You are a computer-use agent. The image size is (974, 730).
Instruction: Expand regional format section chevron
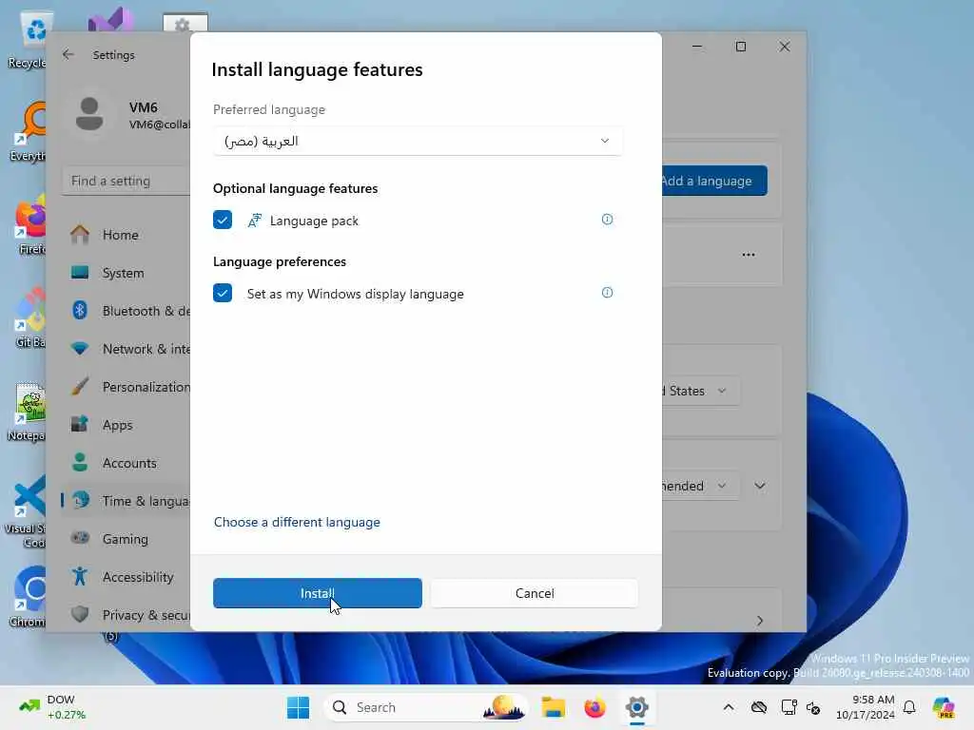coord(760,486)
